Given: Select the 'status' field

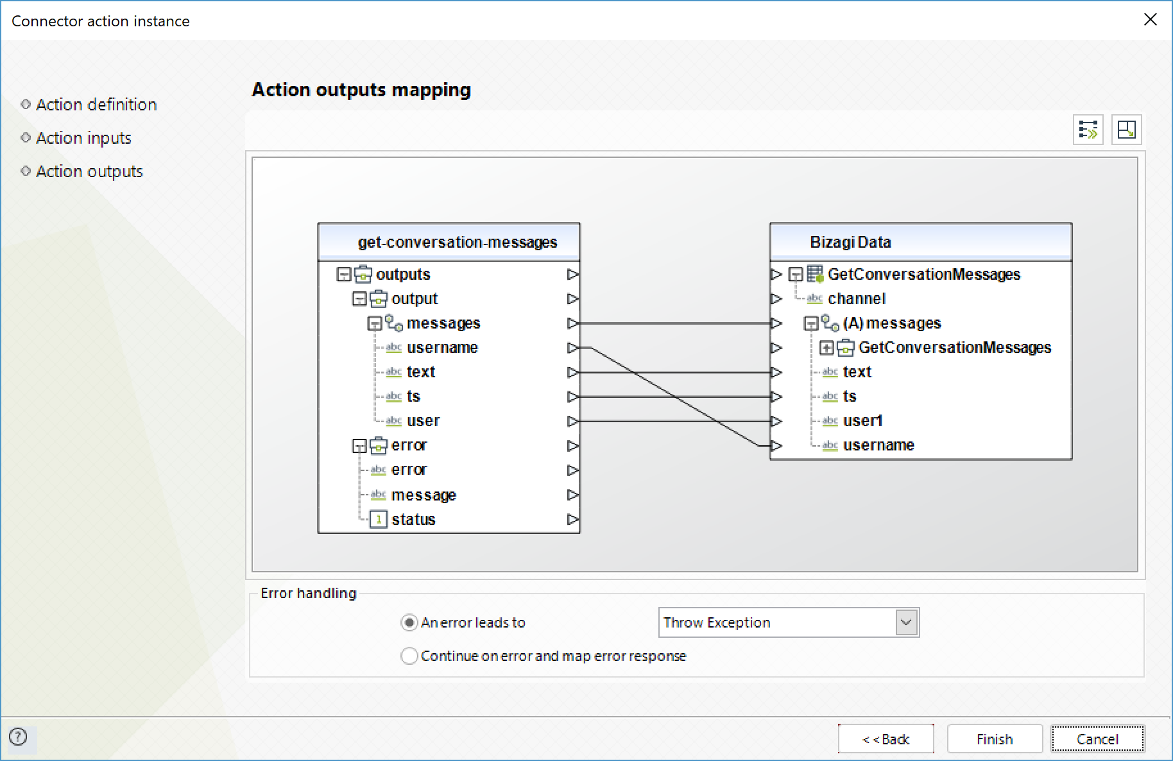Looking at the screenshot, I should 413,519.
